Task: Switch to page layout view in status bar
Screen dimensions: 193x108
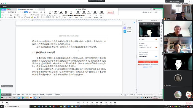Action: pos(125,95)
